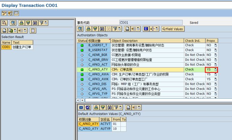Open layout dropdown arrow in Selection Result panel

coord(25,31)
